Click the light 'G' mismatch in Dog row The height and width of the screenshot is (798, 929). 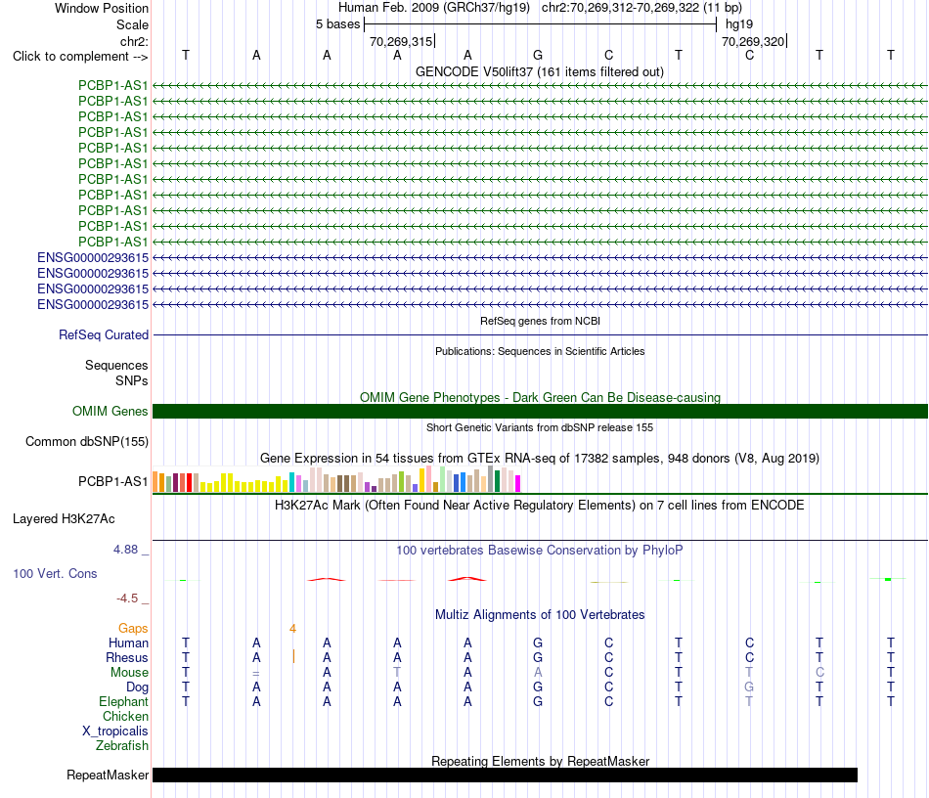[x=749, y=687]
